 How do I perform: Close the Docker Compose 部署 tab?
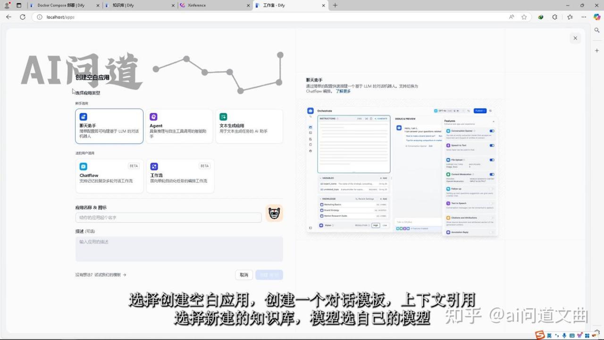(97, 5)
